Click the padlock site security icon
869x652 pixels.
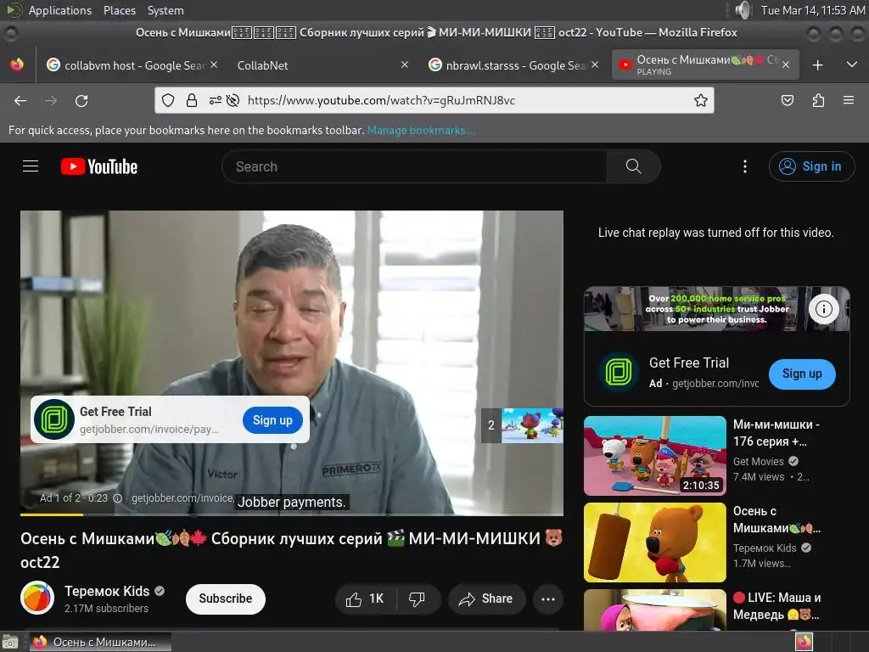191,100
